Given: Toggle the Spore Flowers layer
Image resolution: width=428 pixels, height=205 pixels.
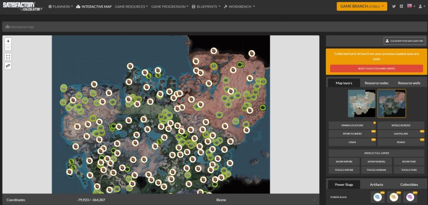Looking at the screenshot, I should pos(352,133).
